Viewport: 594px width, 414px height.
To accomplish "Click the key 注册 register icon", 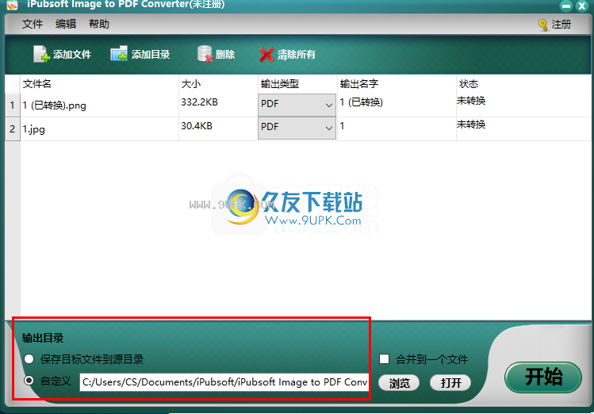I will (x=543, y=25).
